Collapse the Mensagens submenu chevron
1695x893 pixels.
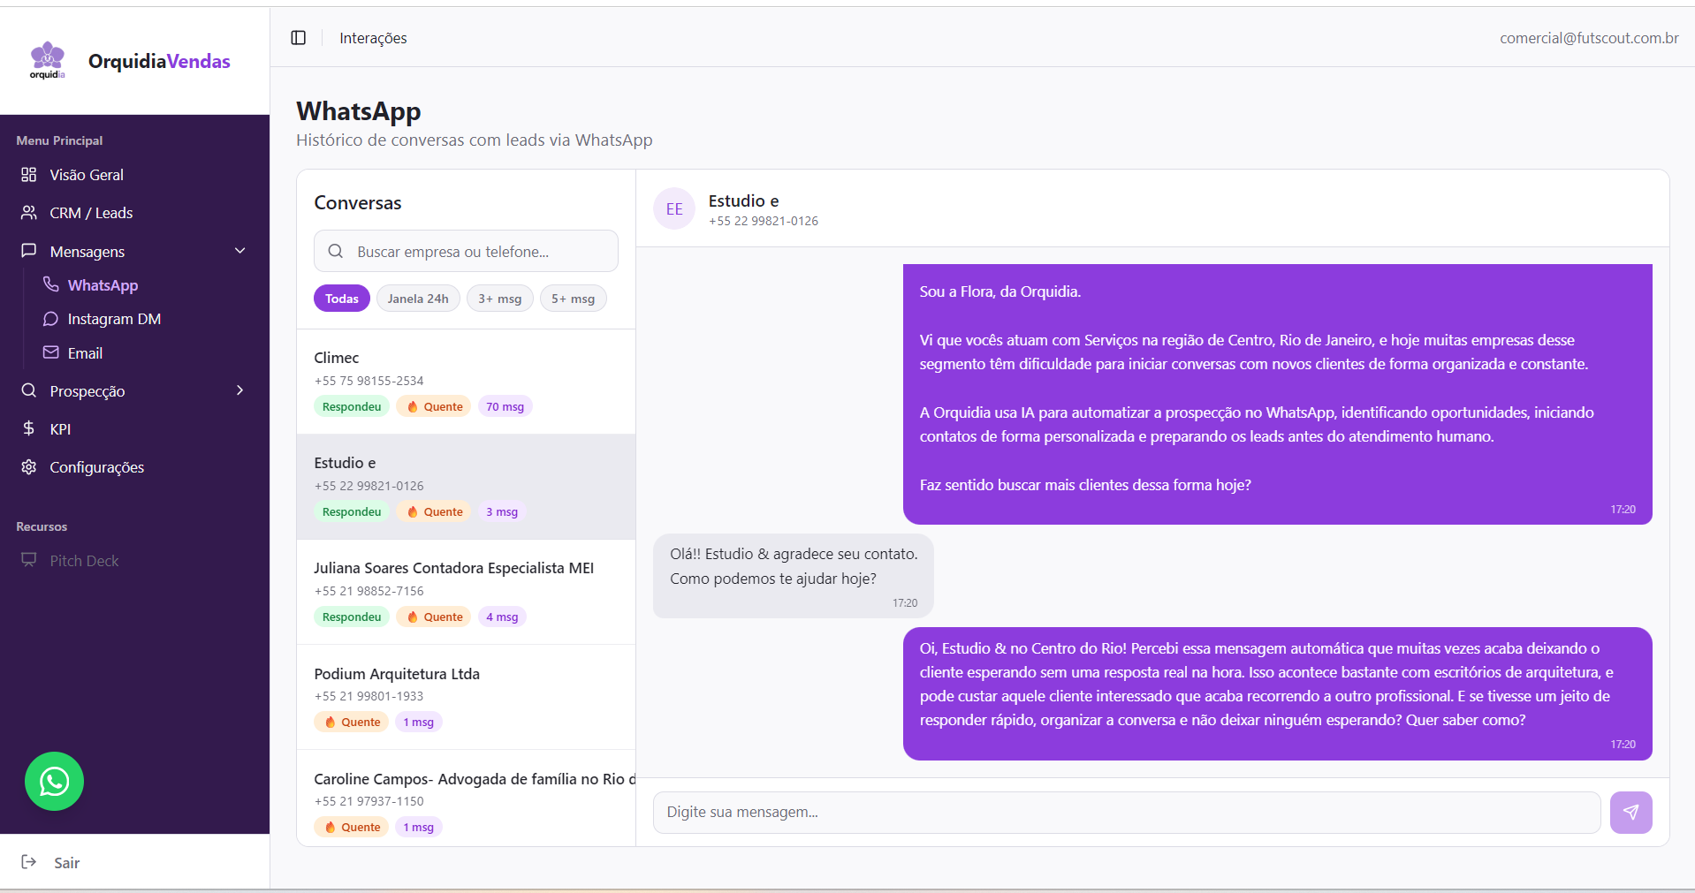pos(240,251)
